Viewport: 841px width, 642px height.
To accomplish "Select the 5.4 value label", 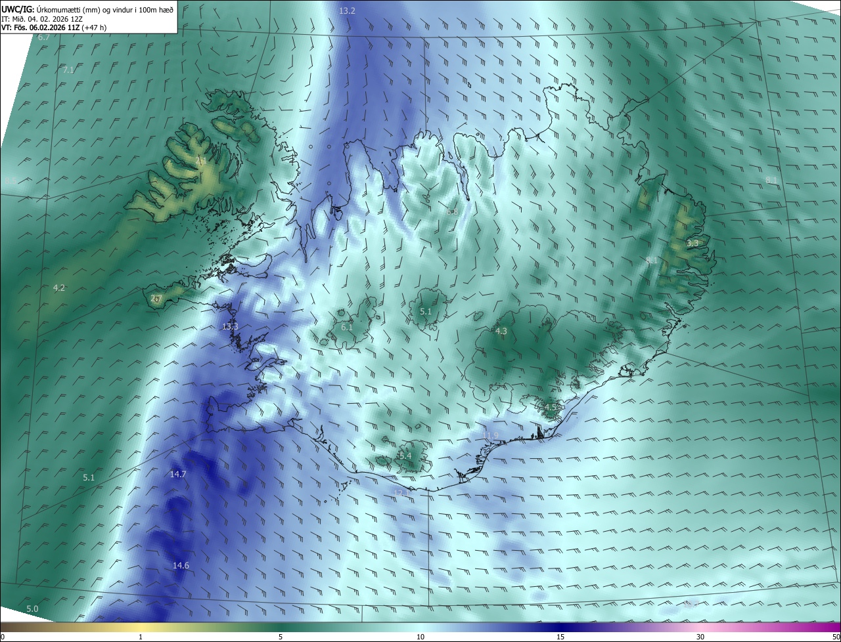I will click(x=405, y=456).
